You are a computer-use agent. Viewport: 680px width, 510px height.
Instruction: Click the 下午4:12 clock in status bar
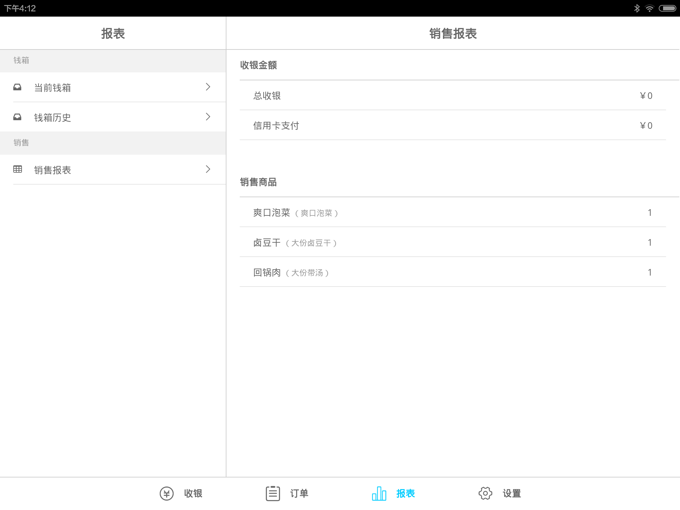click(20, 8)
